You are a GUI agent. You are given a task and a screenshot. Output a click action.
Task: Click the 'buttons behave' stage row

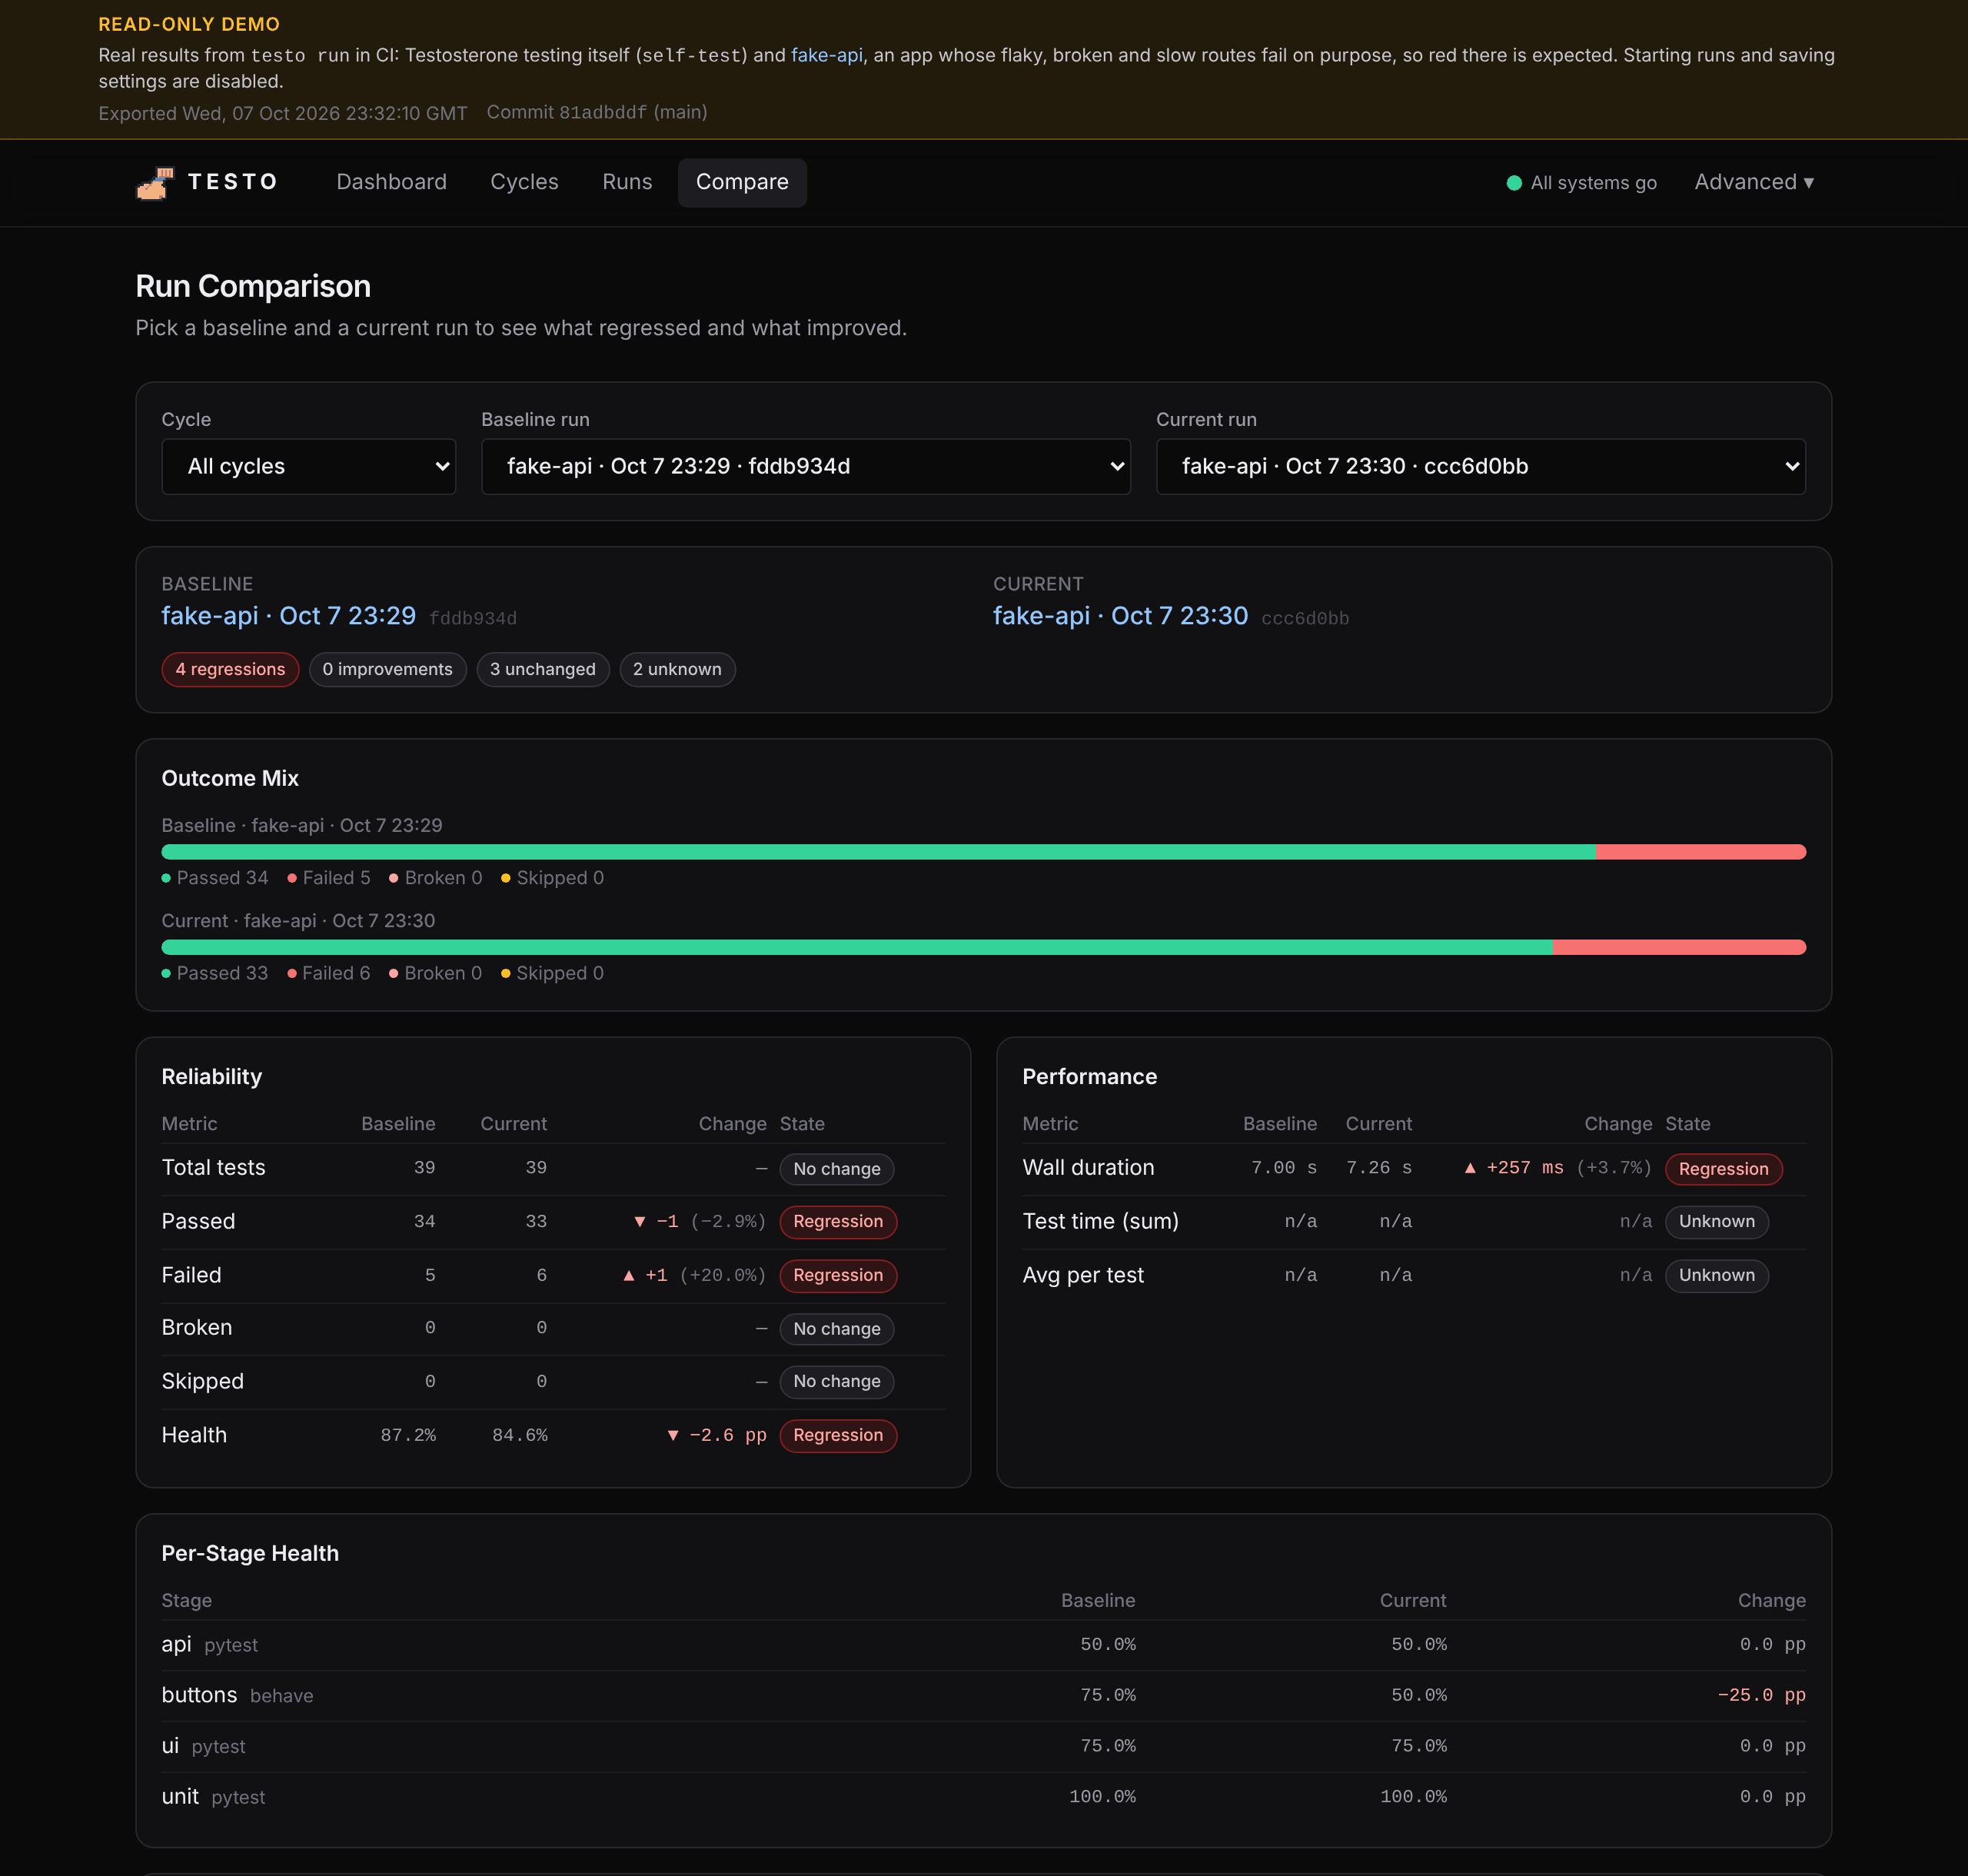(983, 1696)
